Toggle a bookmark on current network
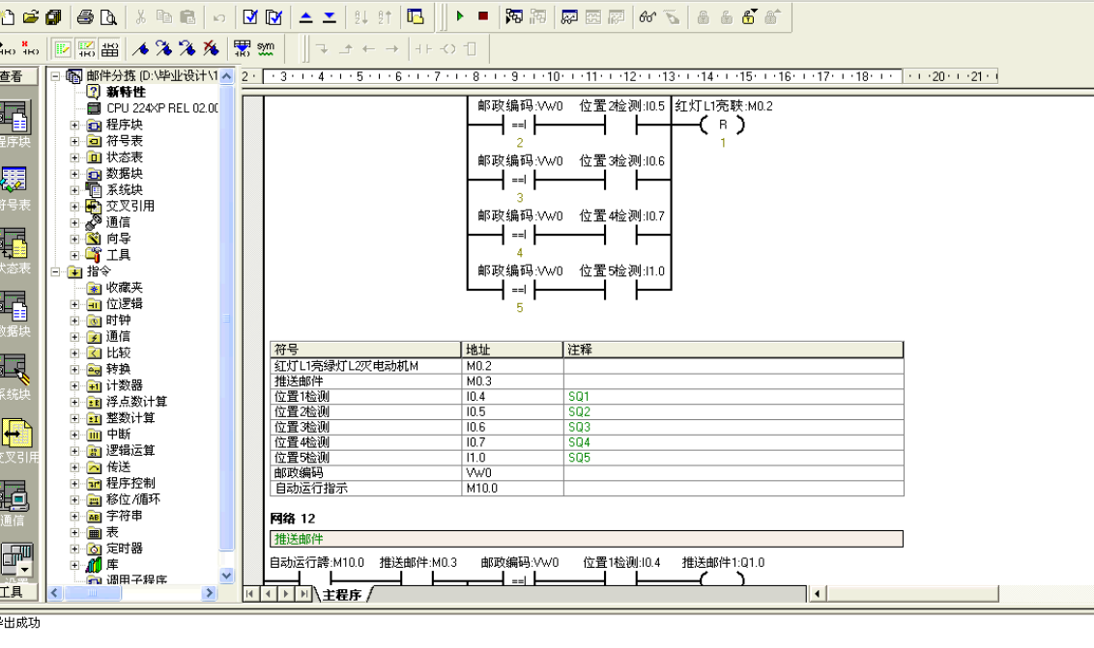Viewport: 1094px width, 648px height. click(x=140, y=49)
